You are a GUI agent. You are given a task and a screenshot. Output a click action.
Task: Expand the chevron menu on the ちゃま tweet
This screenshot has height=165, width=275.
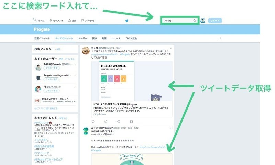(x=171, y=48)
